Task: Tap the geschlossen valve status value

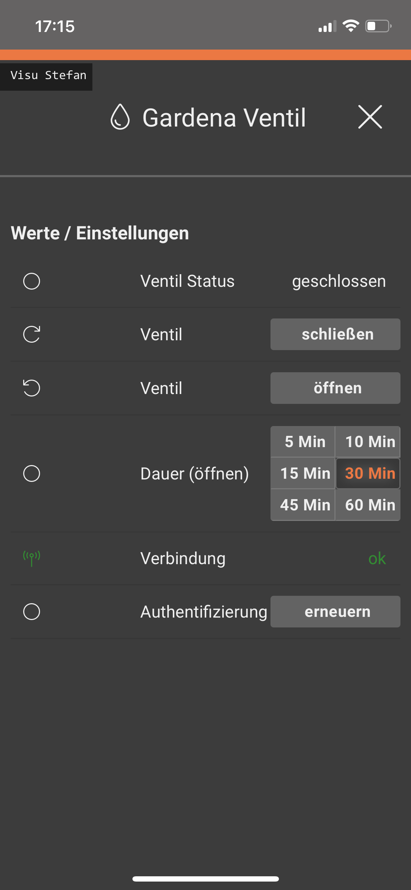Action: coord(339,281)
